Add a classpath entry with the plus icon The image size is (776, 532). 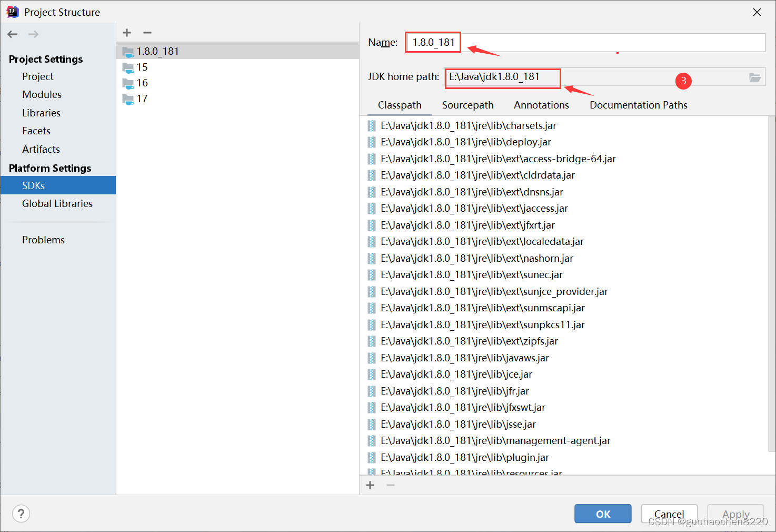[x=370, y=485]
